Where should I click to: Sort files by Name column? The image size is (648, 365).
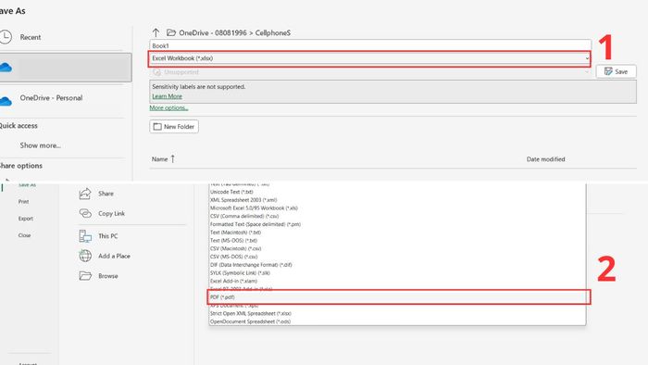pos(159,159)
